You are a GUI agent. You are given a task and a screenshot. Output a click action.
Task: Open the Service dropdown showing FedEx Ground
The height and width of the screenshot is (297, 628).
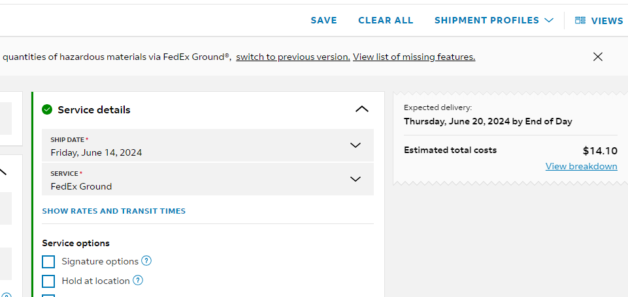(x=207, y=179)
